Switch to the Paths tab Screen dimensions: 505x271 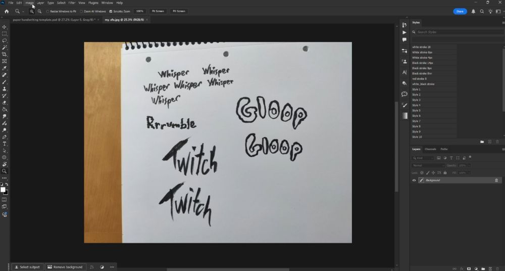click(x=444, y=149)
